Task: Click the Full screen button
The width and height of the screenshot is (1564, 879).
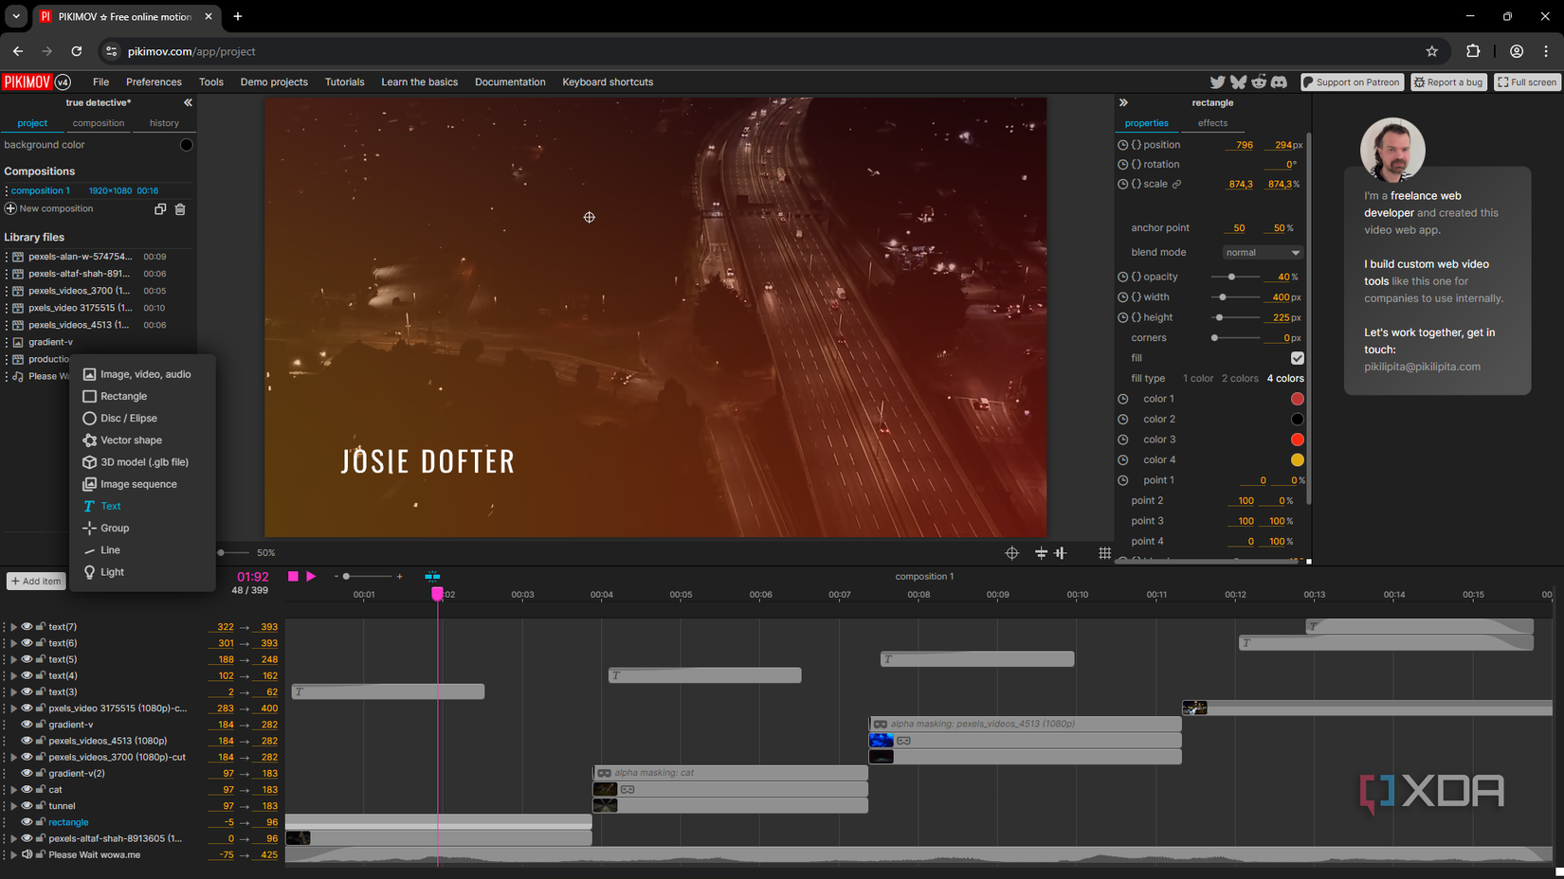Action: tap(1526, 82)
